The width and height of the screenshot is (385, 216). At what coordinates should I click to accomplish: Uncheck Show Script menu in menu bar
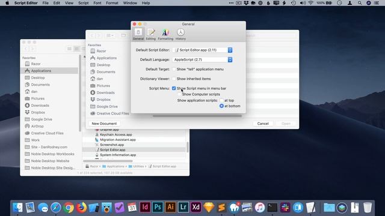click(x=174, y=88)
